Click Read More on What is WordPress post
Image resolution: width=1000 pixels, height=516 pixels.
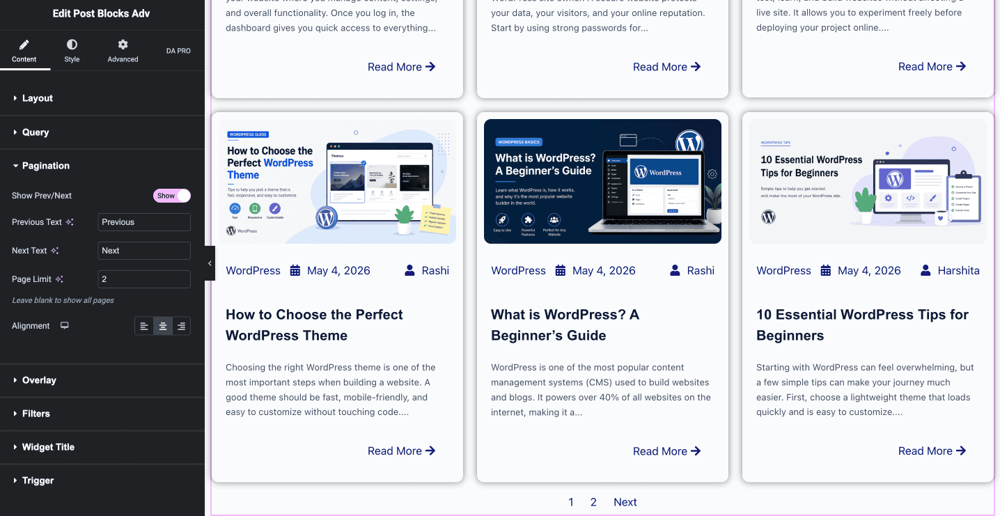(666, 451)
